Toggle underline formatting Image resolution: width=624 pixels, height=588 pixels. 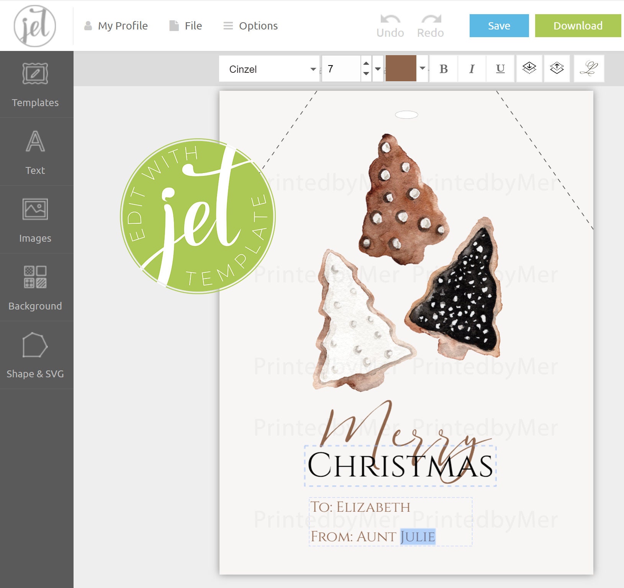pyautogui.click(x=500, y=69)
